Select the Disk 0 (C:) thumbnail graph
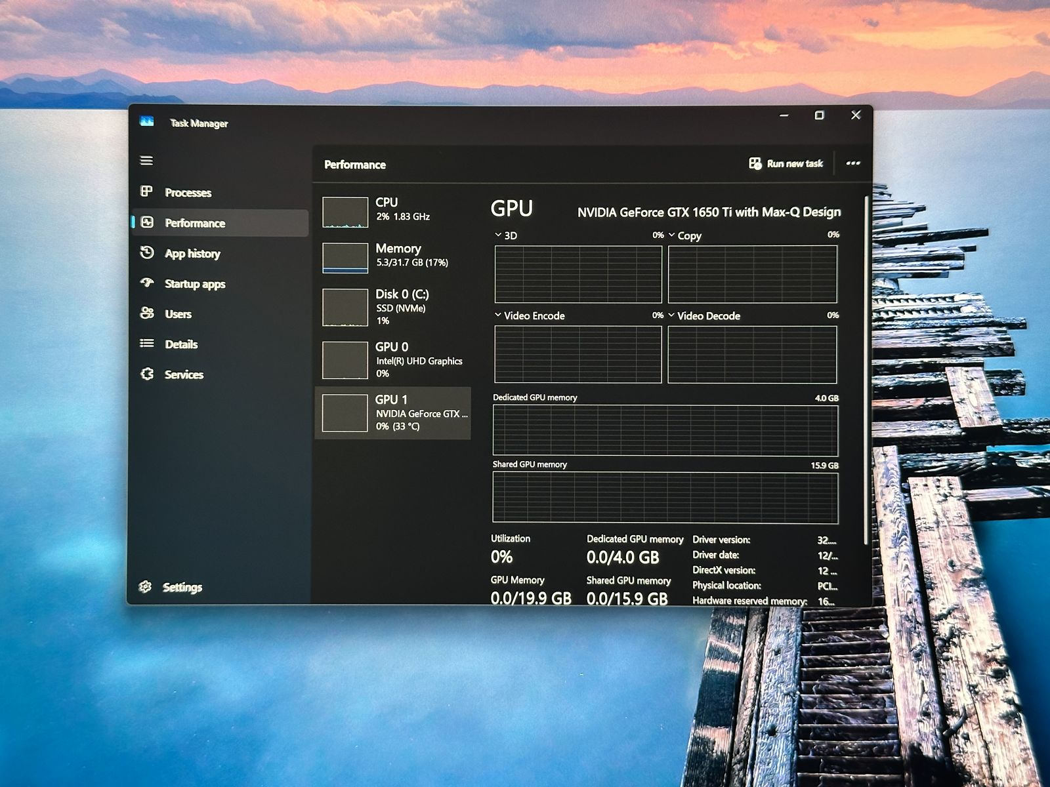The height and width of the screenshot is (787, 1050). point(345,307)
